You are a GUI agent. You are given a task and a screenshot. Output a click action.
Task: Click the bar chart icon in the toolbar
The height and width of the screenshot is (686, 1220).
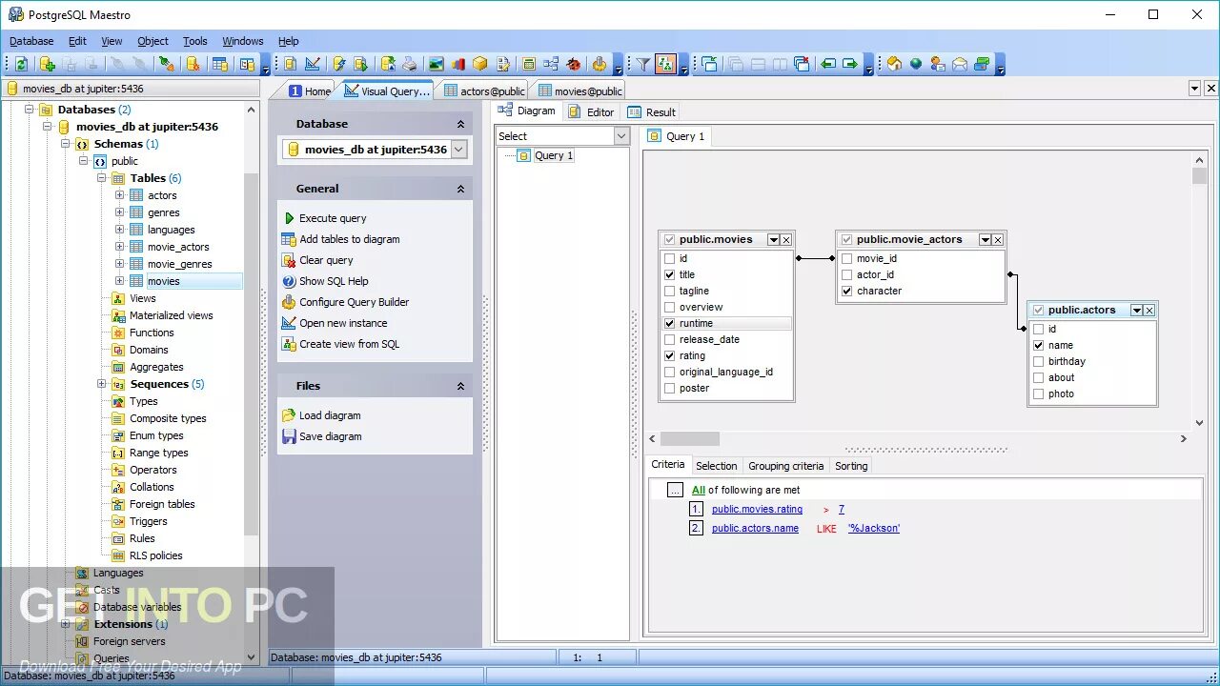coord(458,64)
